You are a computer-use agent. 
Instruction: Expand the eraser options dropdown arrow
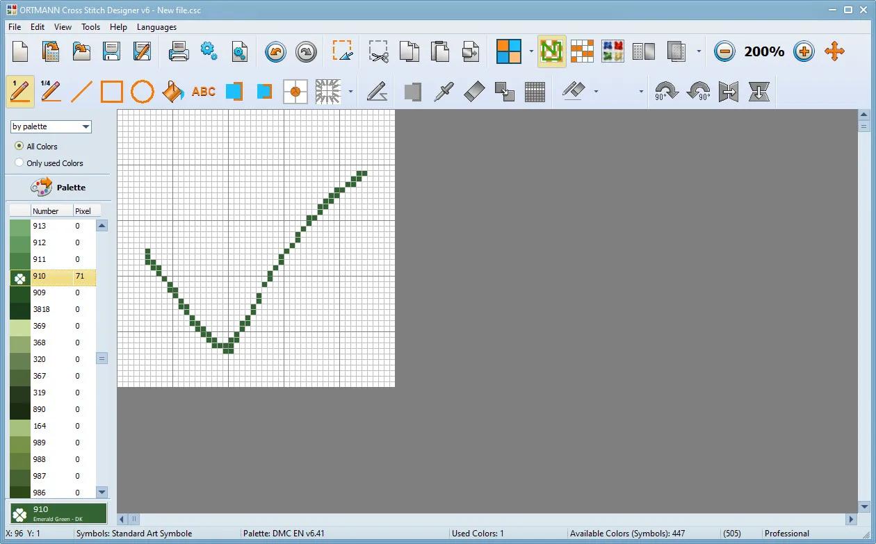[x=596, y=92]
